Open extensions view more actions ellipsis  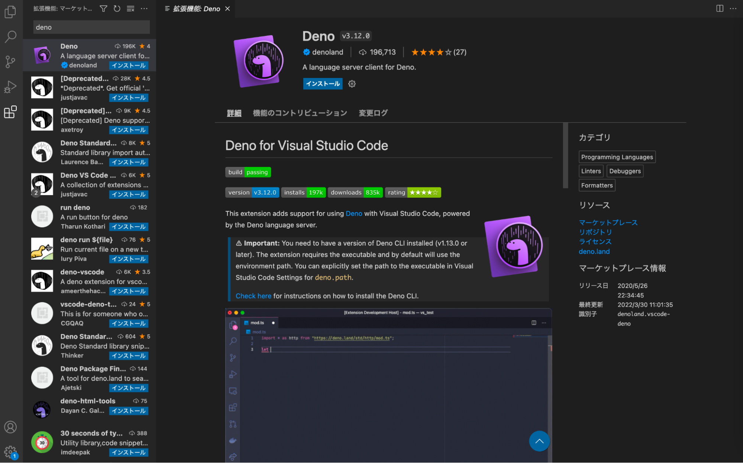coord(144,9)
